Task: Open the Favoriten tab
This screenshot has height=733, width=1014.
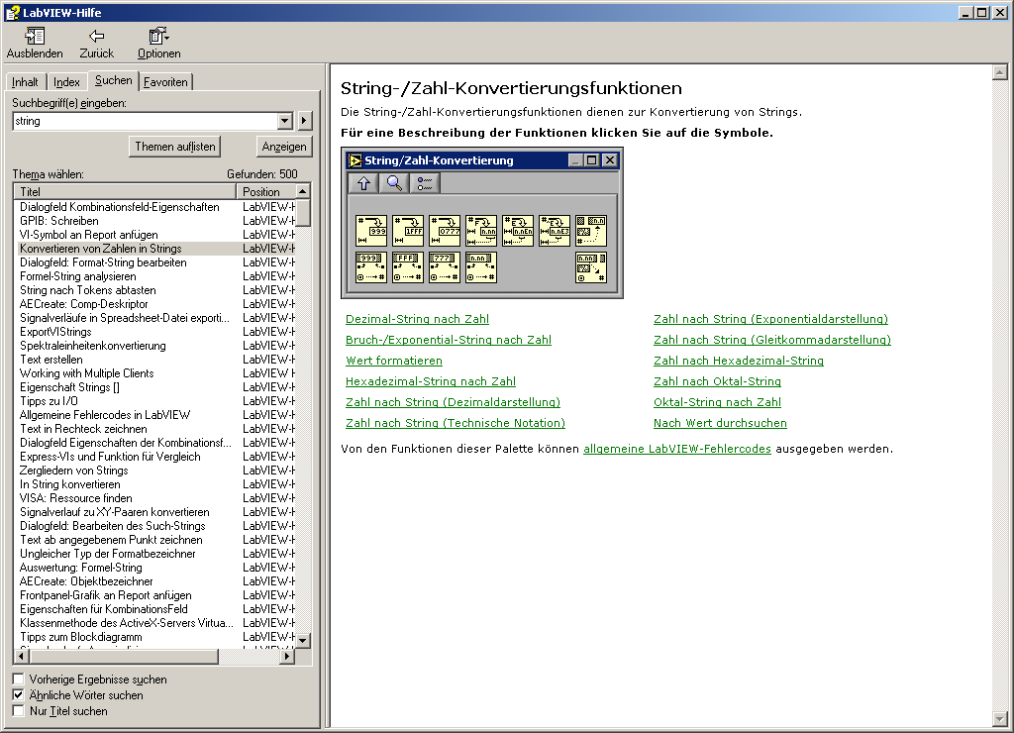Action: tap(165, 82)
